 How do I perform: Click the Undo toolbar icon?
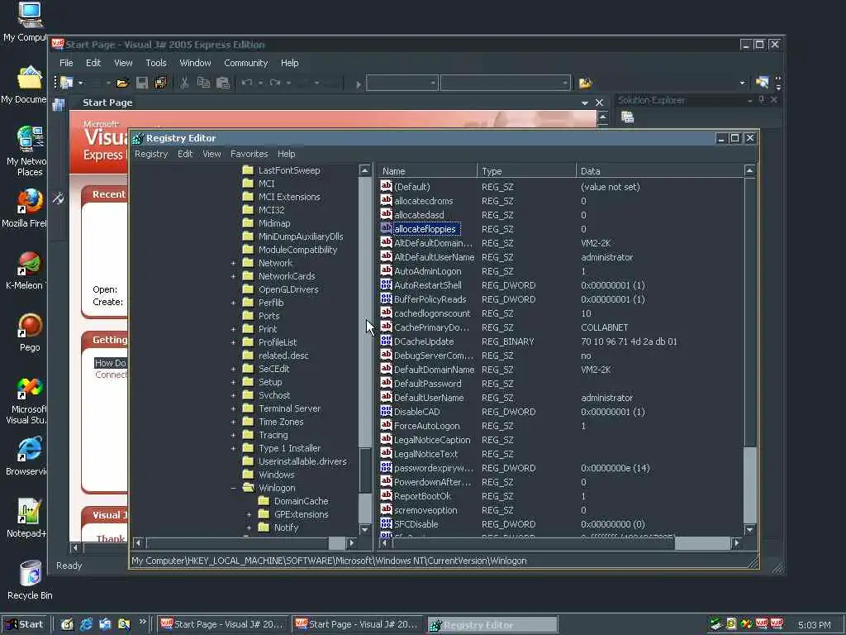(x=247, y=83)
